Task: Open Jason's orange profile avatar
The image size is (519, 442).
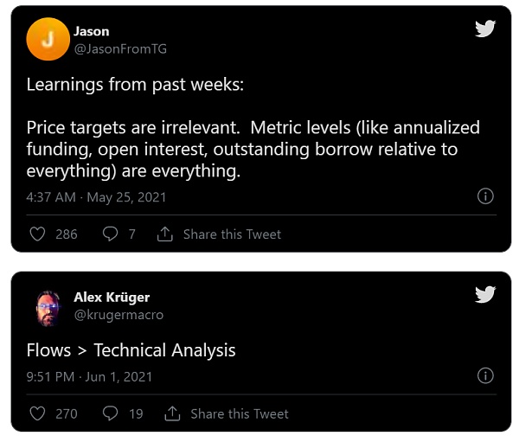Action: [48, 39]
